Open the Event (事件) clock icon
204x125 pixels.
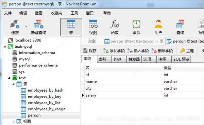pos(136,24)
